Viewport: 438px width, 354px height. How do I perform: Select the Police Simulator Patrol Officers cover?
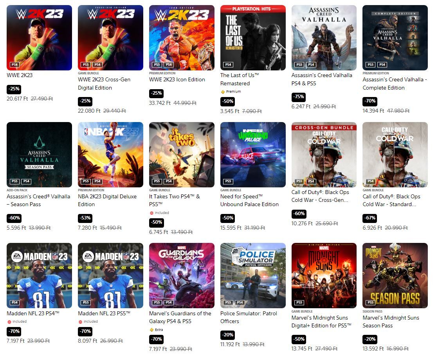[253, 275]
